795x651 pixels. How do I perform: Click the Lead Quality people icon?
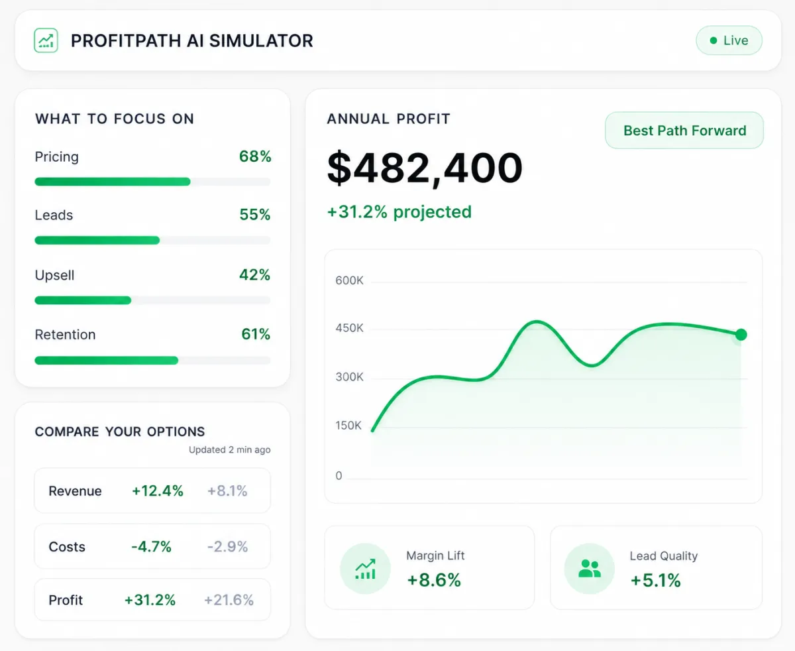click(x=589, y=568)
